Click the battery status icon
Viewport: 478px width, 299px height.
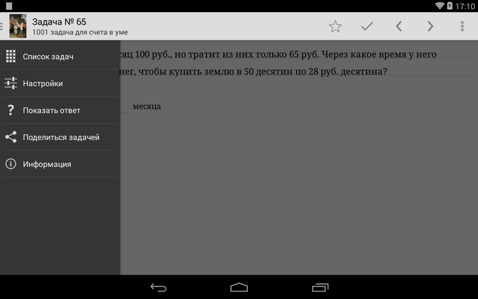coord(449,5)
